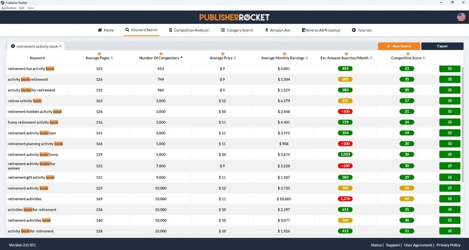
Task: Select the 'retirement activity book' search tab
Action: click(x=36, y=46)
